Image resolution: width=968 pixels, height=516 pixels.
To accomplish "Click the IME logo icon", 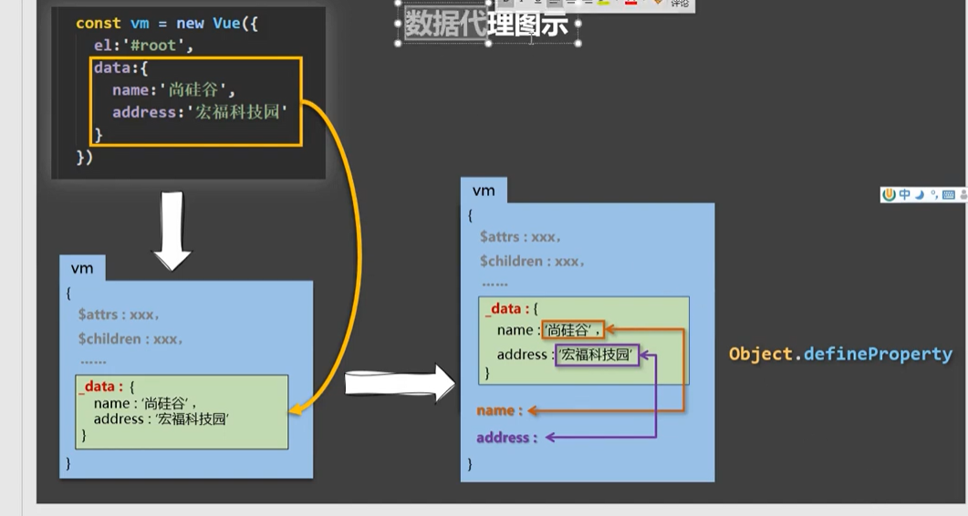I will coord(890,194).
